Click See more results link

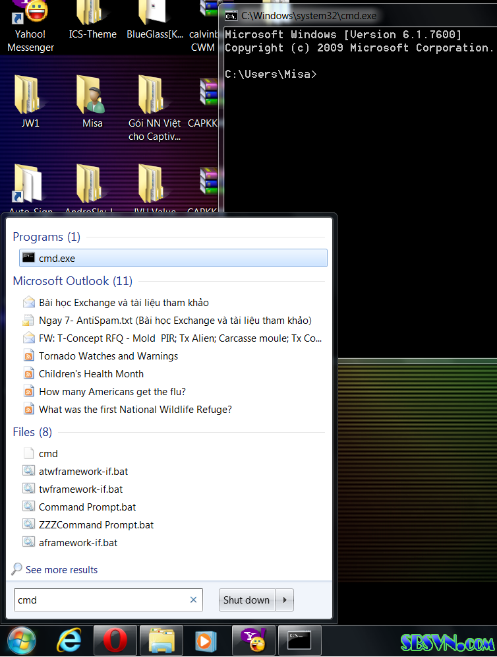coord(61,569)
